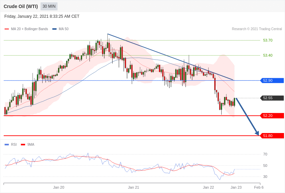Click the 53.40 resistance level label

pyautogui.click(x=268, y=55)
